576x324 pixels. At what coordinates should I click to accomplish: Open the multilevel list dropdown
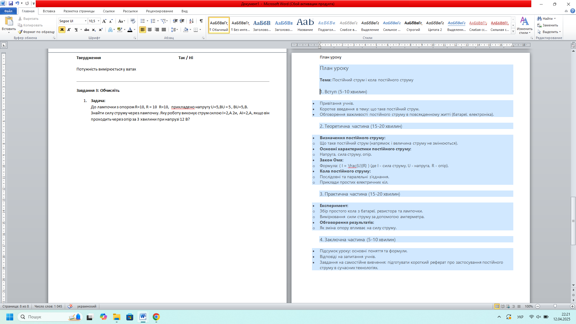click(x=164, y=21)
